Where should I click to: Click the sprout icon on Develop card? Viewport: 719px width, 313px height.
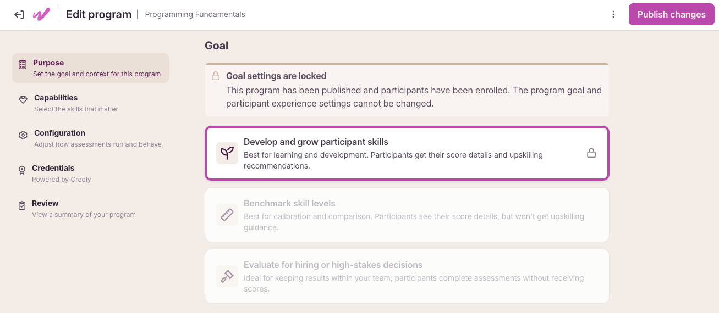tap(227, 153)
